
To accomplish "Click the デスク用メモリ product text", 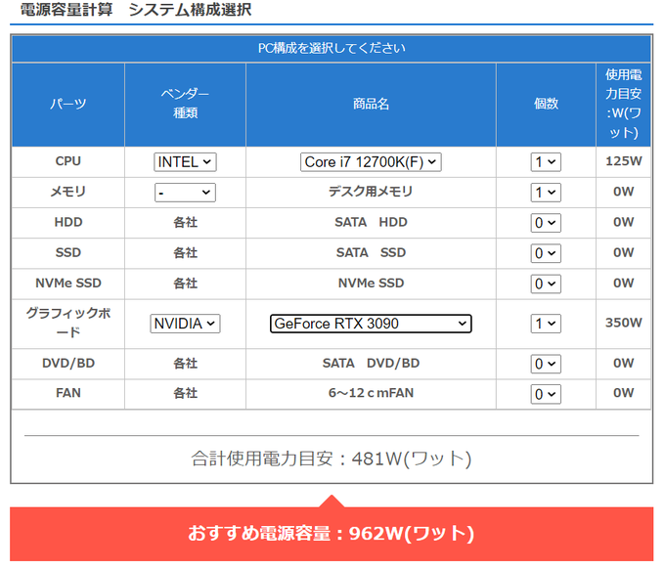I will pos(371,192).
